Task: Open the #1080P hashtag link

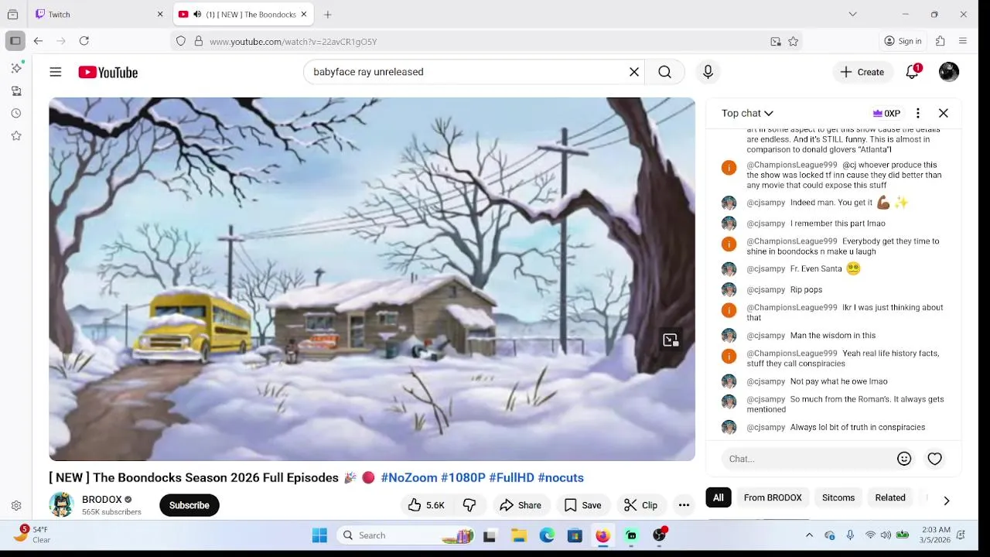Action: click(463, 477)
